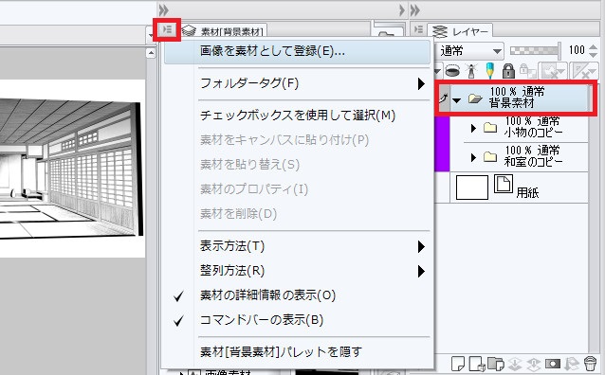
Task: Click the layer opacity slider
Action: click(535, 50)
